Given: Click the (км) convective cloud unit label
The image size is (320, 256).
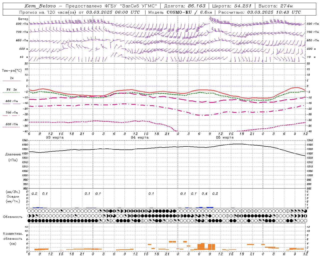Looking at the screenshot, I should 13,243.
